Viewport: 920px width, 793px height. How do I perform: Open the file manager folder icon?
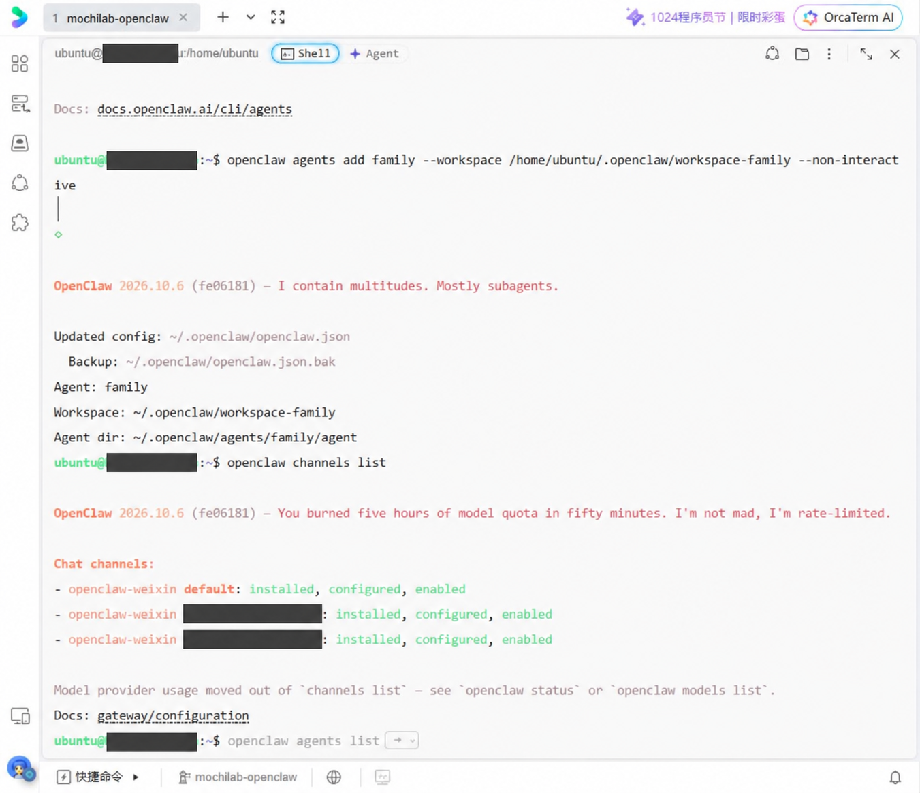coord(802,54)
